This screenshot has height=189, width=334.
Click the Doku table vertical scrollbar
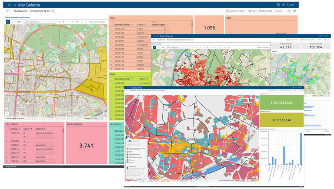[x=192, y=27]
